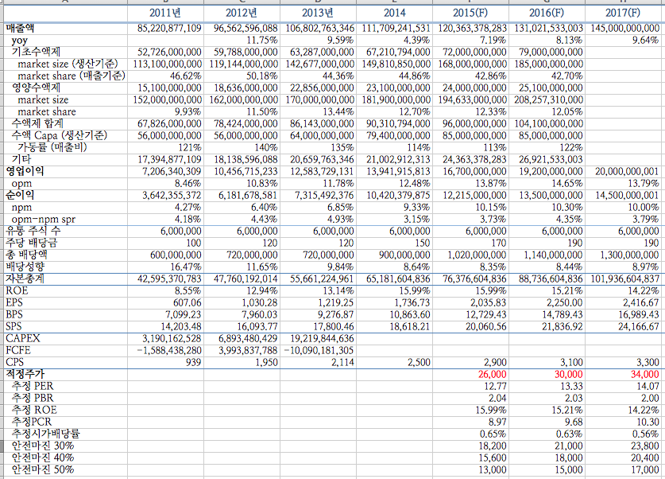Select the 2012년 column header cell

click(x=242, y=13)
